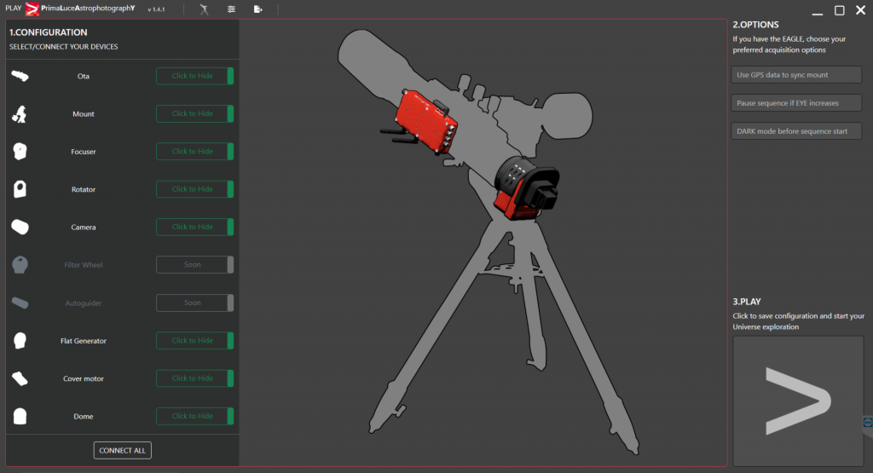Click the export file icon in toolbar

click(257, 9)
